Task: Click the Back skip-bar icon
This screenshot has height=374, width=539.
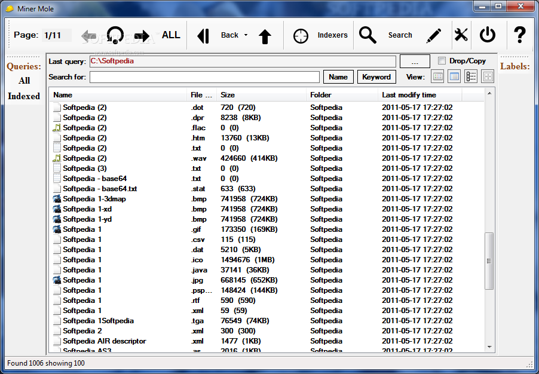Action: [x=203, y=36]
